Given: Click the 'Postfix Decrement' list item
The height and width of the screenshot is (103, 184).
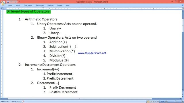Looking at the screenshot, I should coord(63,92).
